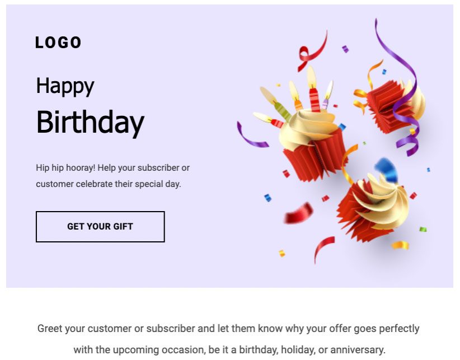Click the green confetti near the right edge
The width and height of the screenshot is (460, 360).
click(423, 229)
